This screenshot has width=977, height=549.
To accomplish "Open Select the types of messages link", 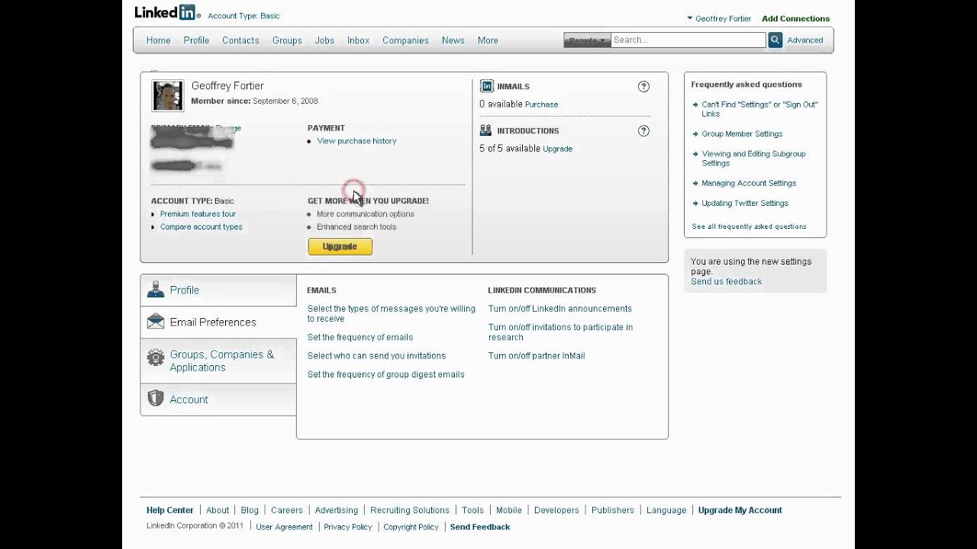I will click(391, 313).
